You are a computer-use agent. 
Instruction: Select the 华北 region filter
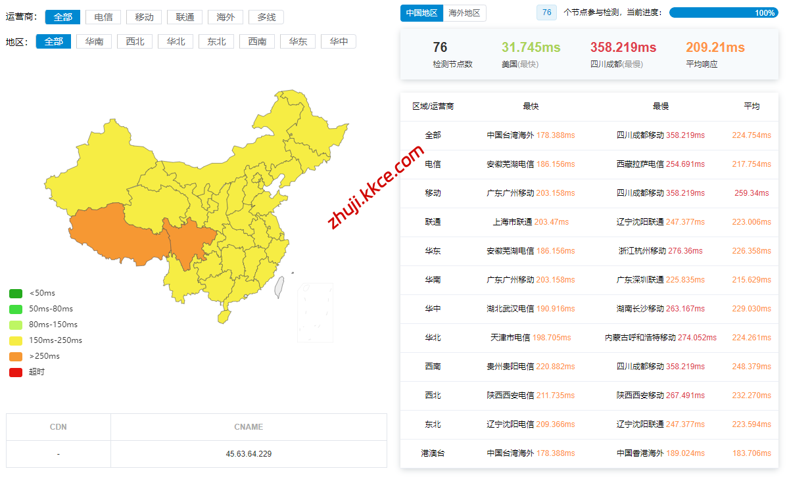coord(176,41)
